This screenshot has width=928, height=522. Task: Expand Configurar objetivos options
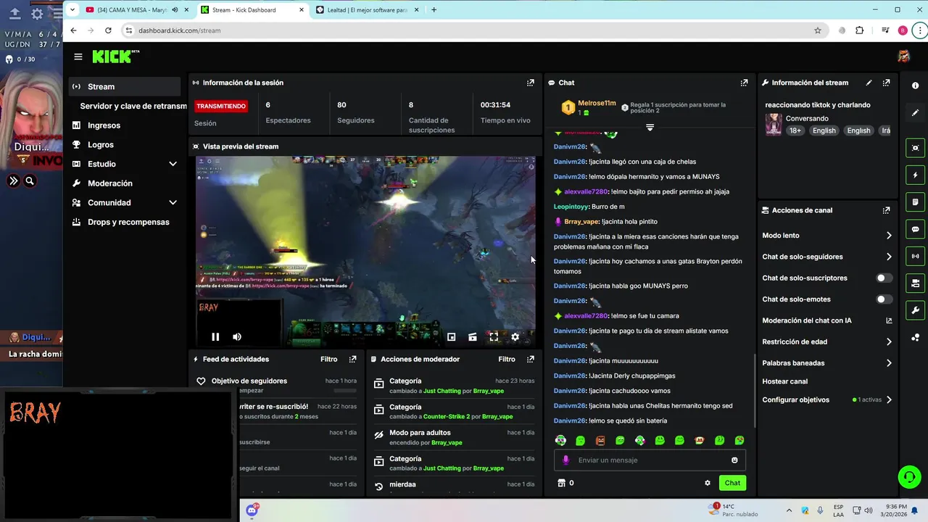pos(889,399)
